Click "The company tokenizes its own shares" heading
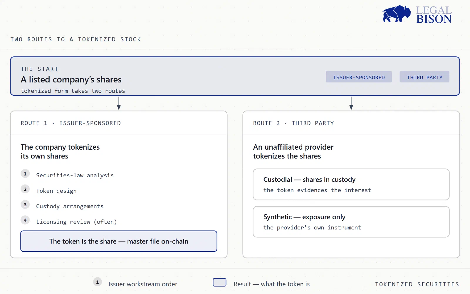 point(60,151)
